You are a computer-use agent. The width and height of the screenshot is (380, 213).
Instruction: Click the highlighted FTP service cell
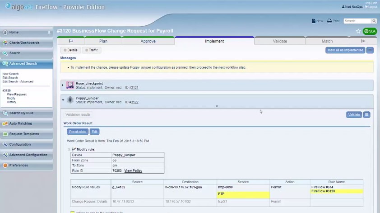[x=243, y=194]
